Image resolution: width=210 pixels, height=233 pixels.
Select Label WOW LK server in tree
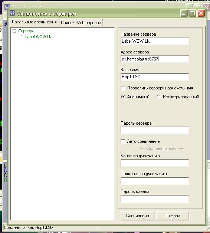[x=38, y=37]
